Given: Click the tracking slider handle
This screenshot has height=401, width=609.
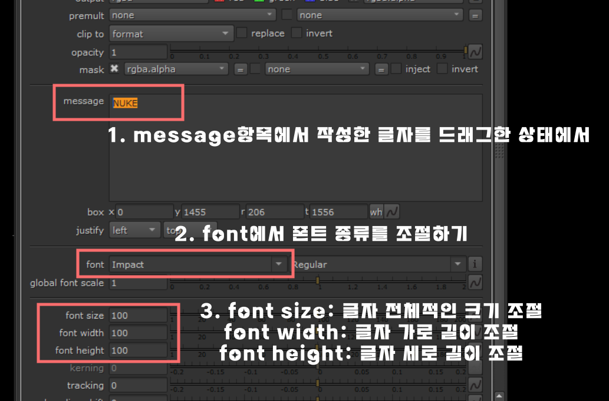Looking at the screenshot, I should (x=318, y=382).
